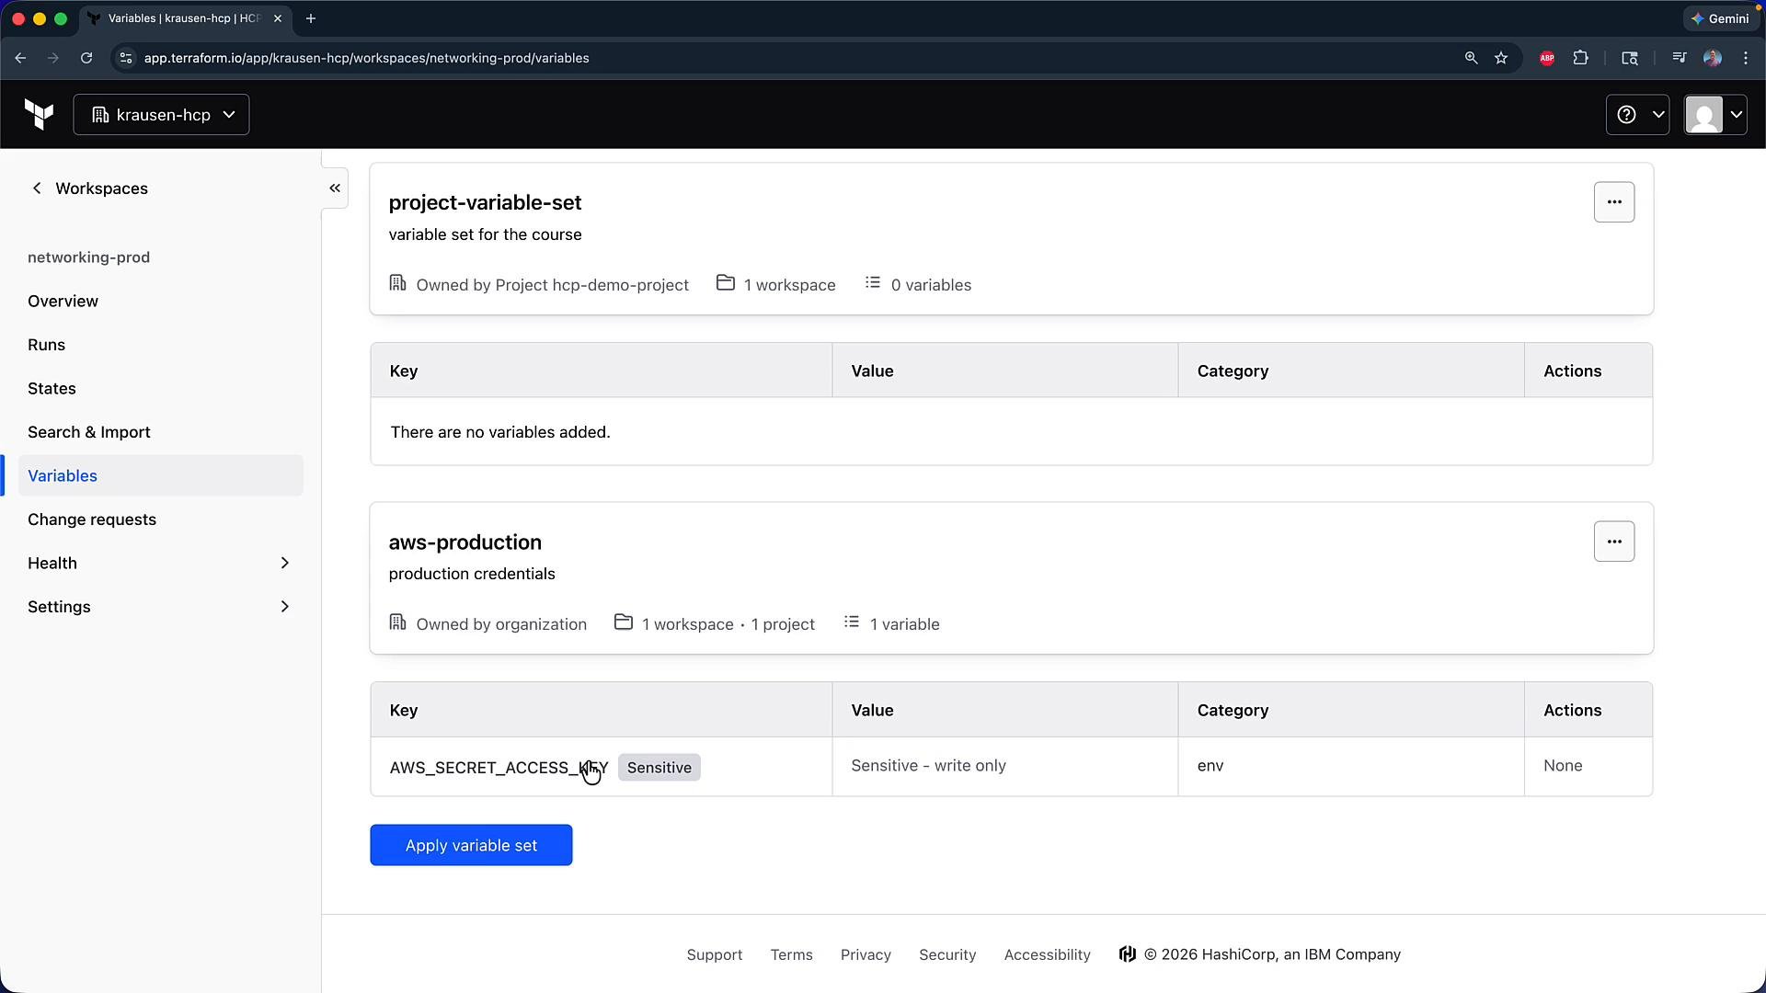Open the user avatar account menu
Image resolution: width=1766 pixels, height=993 pixels.
1715,115
